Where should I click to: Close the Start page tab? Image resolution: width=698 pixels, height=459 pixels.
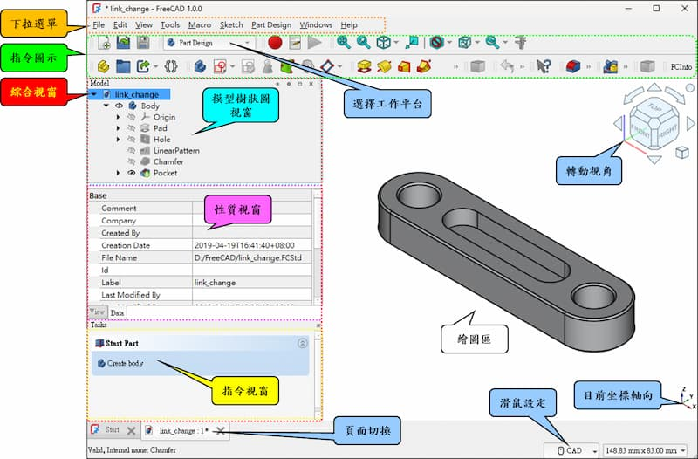pos(131,430)
